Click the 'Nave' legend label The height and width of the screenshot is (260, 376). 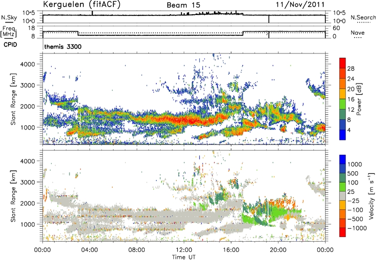pyautogui.click(x=358, y=32)
